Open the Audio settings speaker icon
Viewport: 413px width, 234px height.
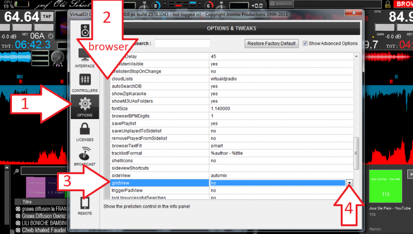pyautogui.click(x=85, y=30)
